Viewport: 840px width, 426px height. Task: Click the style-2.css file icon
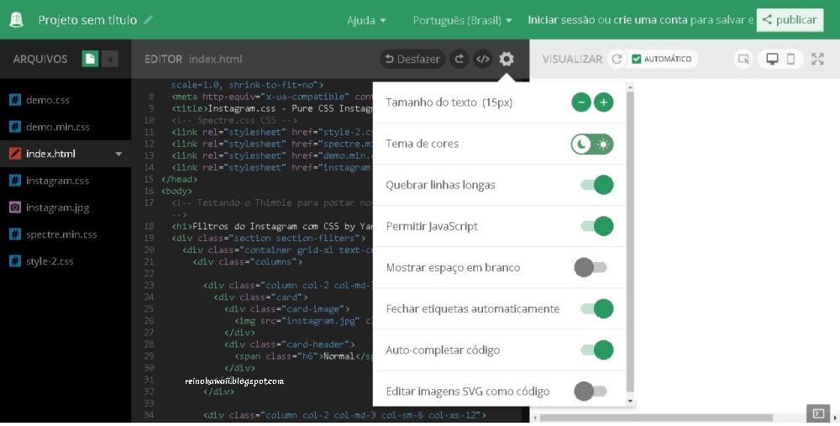point(15,261)
